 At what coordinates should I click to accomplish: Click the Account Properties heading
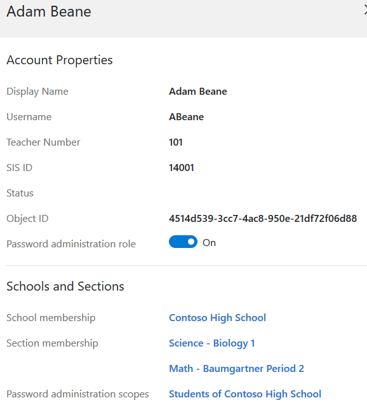[x=60, y=60]
